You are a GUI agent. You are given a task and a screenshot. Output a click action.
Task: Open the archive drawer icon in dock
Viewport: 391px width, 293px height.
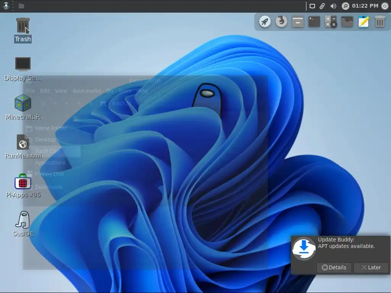[298, 21]
